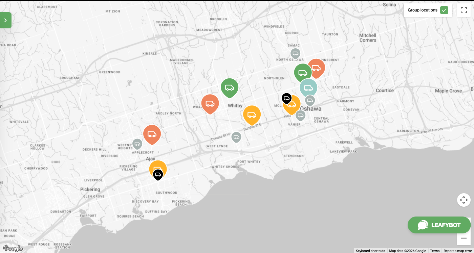474x253 pixels.
Task: Select the teal truck marker north of Oshawa
Action: 308,87
